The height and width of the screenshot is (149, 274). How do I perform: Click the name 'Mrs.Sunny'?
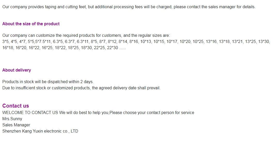click(x=12, y=119)
